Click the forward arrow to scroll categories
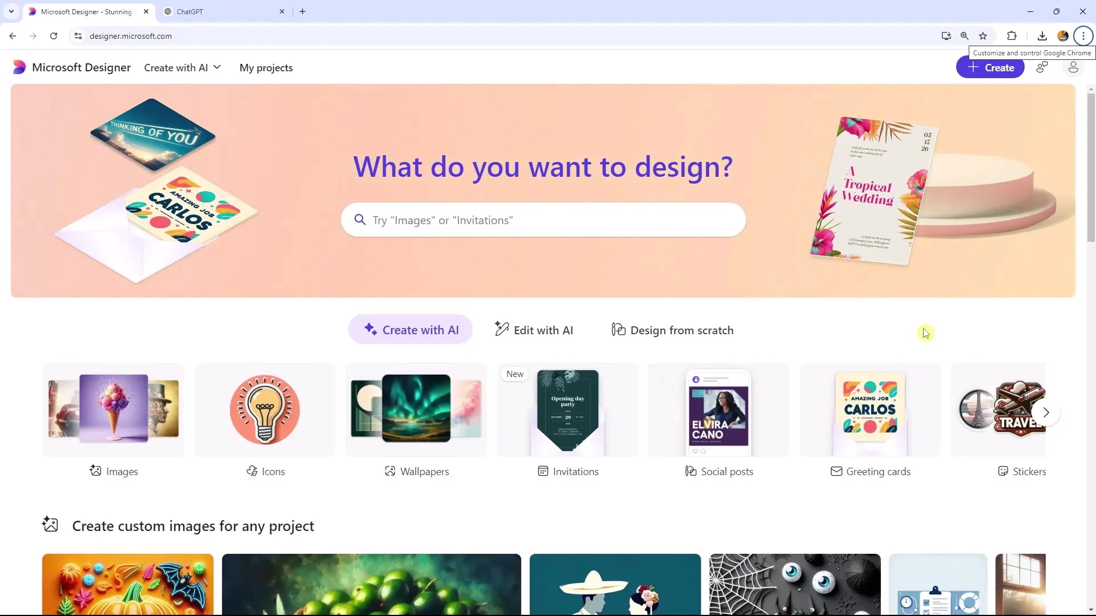The image size is (1096, 616). [x=1046, y=411]
